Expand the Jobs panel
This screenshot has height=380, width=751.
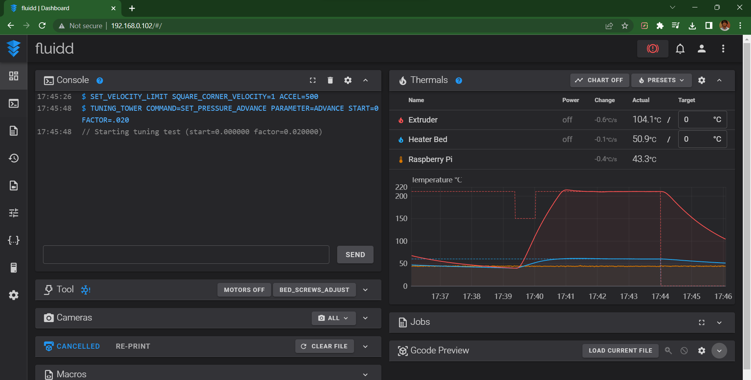point(719,322)
